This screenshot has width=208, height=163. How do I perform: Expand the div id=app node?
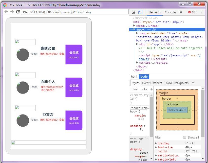pyautogui.click(x=137, y=44)
